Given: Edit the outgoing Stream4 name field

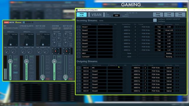Looking at the screenshot, I should click(99, 78).
